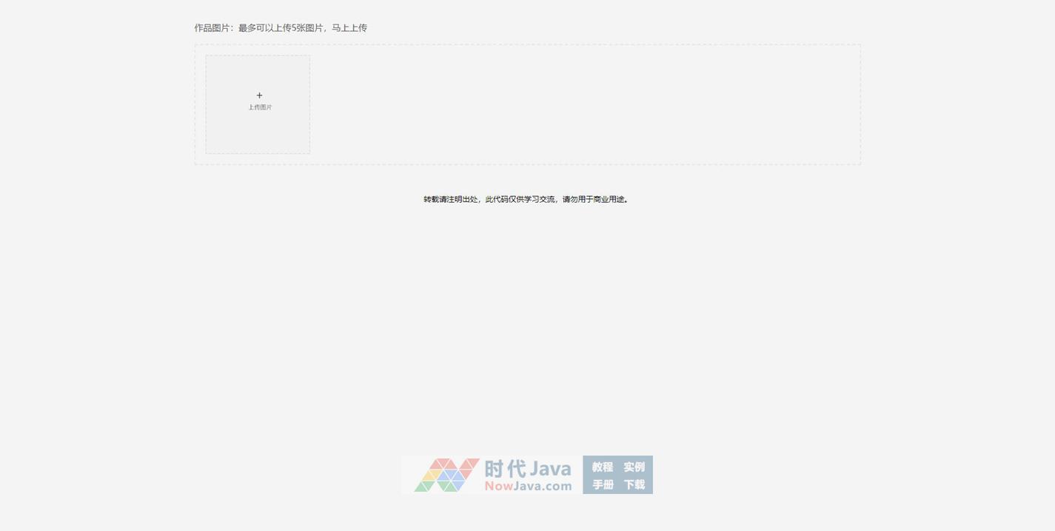1055x531 pixels.
Task: Open the 教程 entry in watermark banner
Action: pyautogui.click(x=602, y=467)
